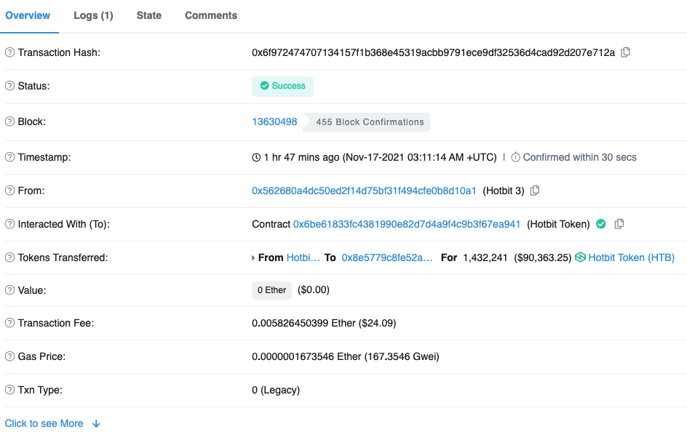Open the Hotbit Token contract address link
The height and width of the screenshot is (432, 687).
407,224
